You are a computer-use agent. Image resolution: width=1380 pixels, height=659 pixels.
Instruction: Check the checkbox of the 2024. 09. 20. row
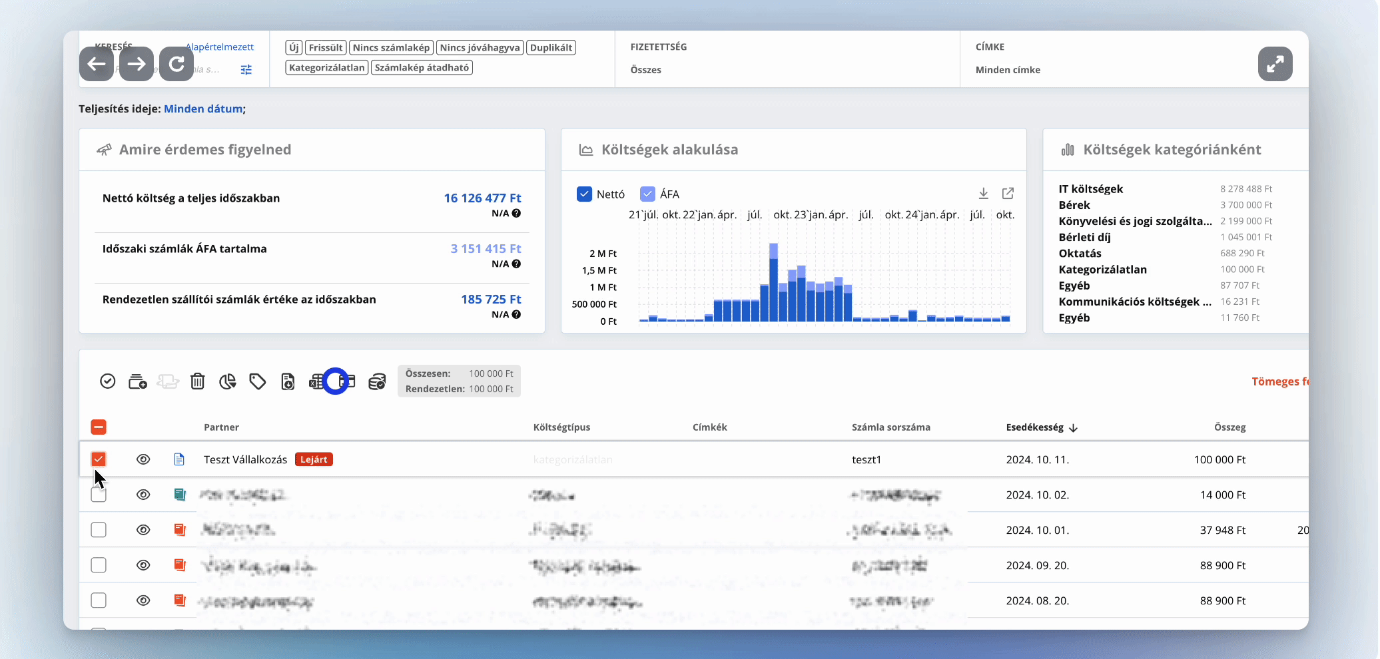point(99,565)
